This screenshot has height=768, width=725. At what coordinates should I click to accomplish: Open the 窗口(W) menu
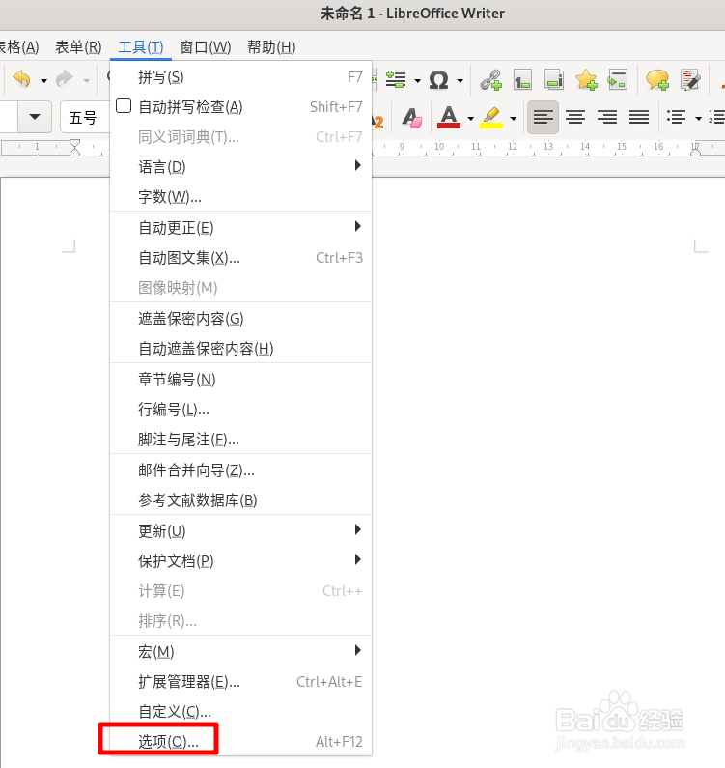click(205, 47)
